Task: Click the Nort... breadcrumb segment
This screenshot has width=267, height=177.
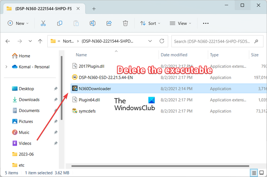Action: [68, 41]
